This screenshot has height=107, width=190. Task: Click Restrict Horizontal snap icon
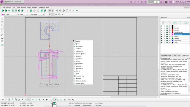pyautogui.click(x=33, y=100)
